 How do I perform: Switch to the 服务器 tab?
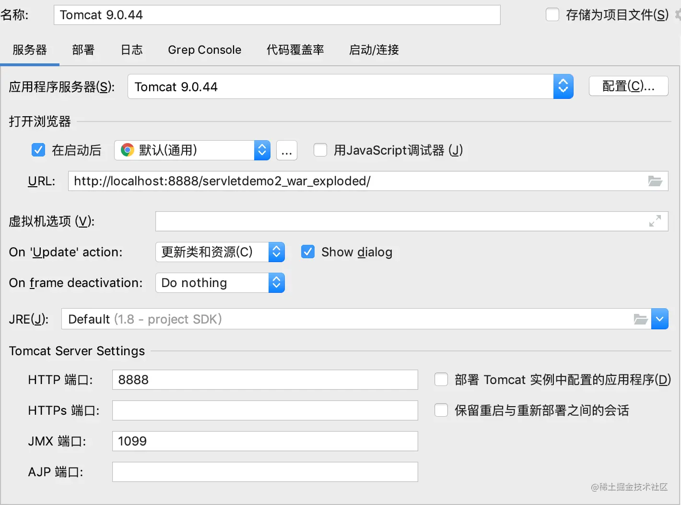30,50
